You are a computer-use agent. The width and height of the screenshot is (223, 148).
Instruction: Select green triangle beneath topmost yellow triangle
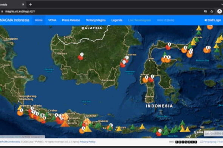click(199, 32)
